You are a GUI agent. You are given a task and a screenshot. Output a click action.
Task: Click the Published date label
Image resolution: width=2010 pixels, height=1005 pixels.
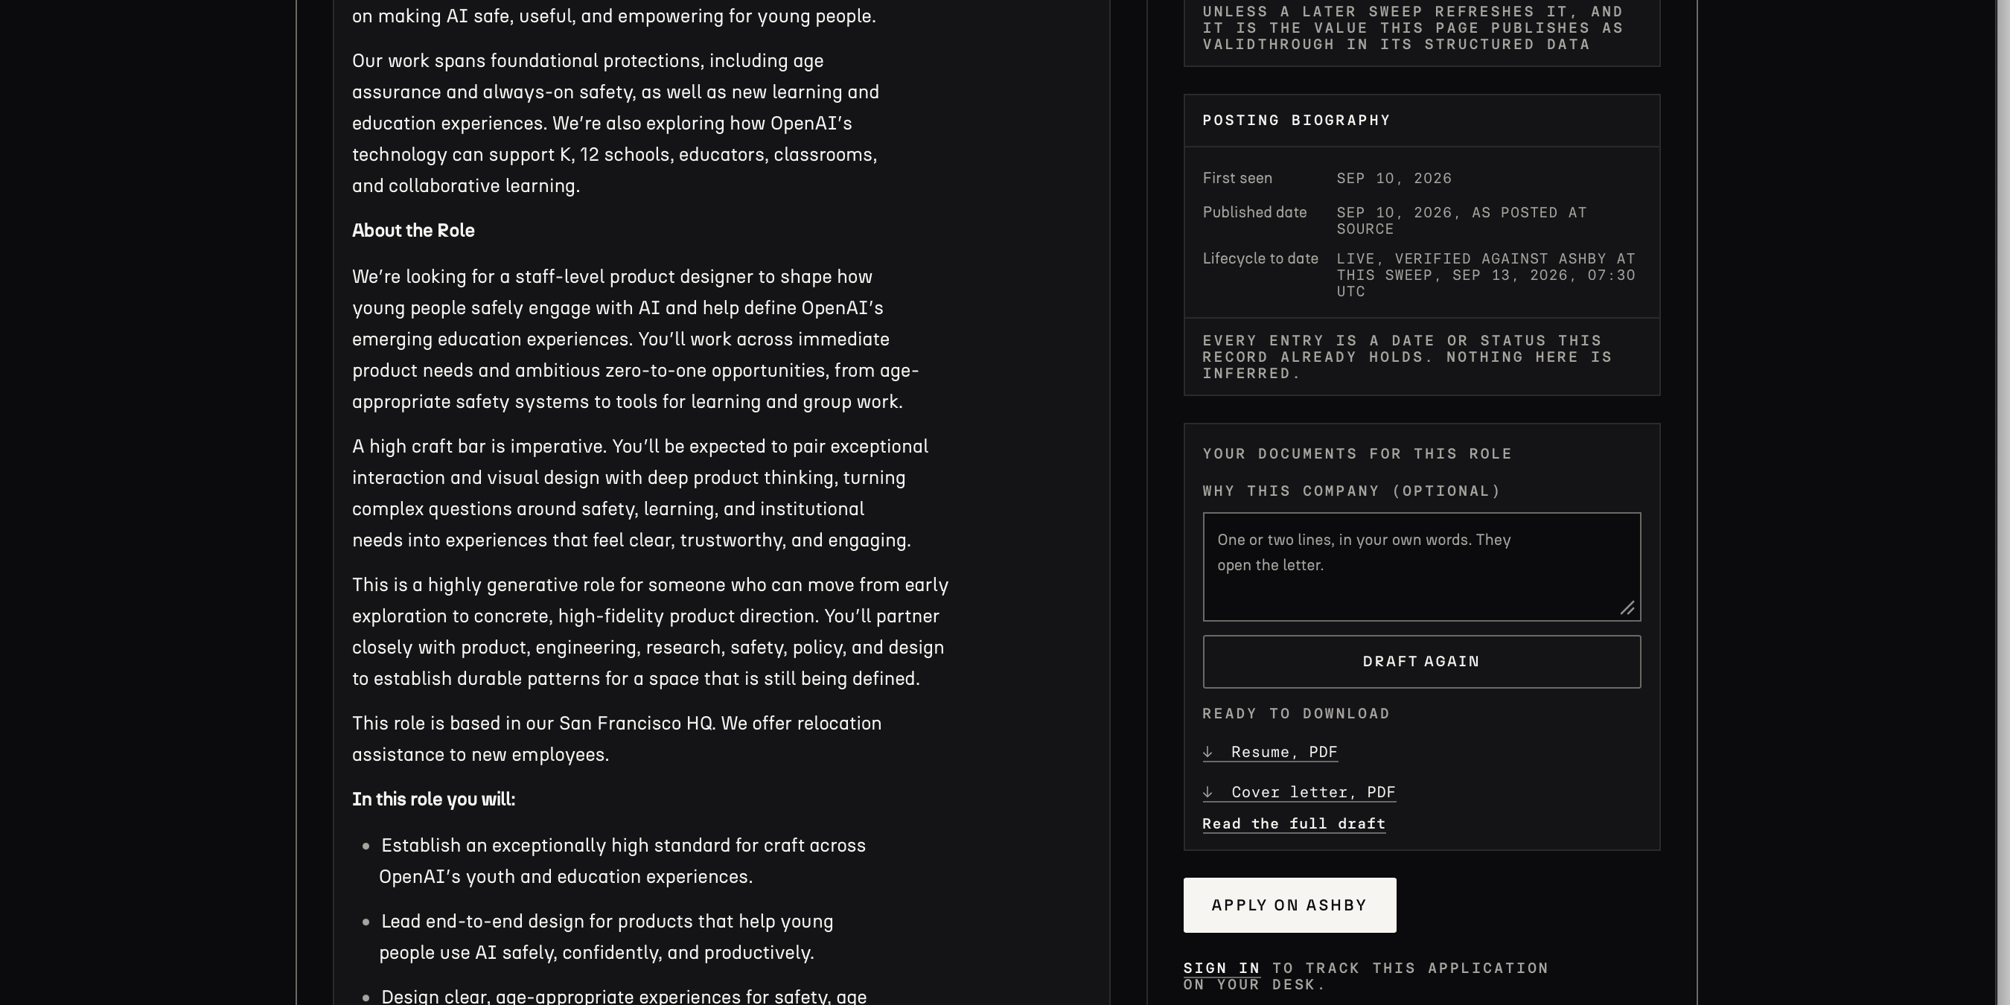tap(1254, 213)
